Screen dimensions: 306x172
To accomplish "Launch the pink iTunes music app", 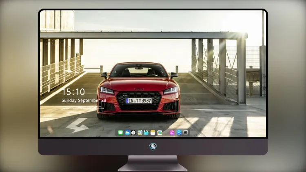I will coord(172,133).
